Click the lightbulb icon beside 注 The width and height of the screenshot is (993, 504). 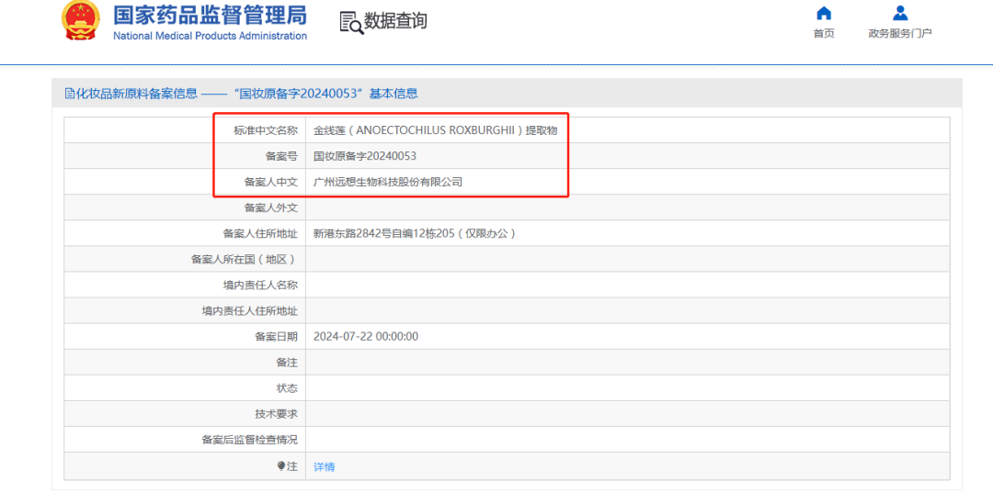(281, 466)
